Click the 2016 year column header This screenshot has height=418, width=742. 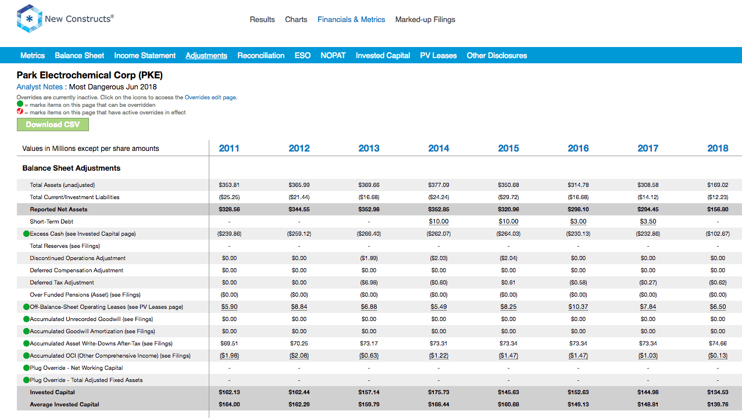pyautogui.click(x=578, y=148)
